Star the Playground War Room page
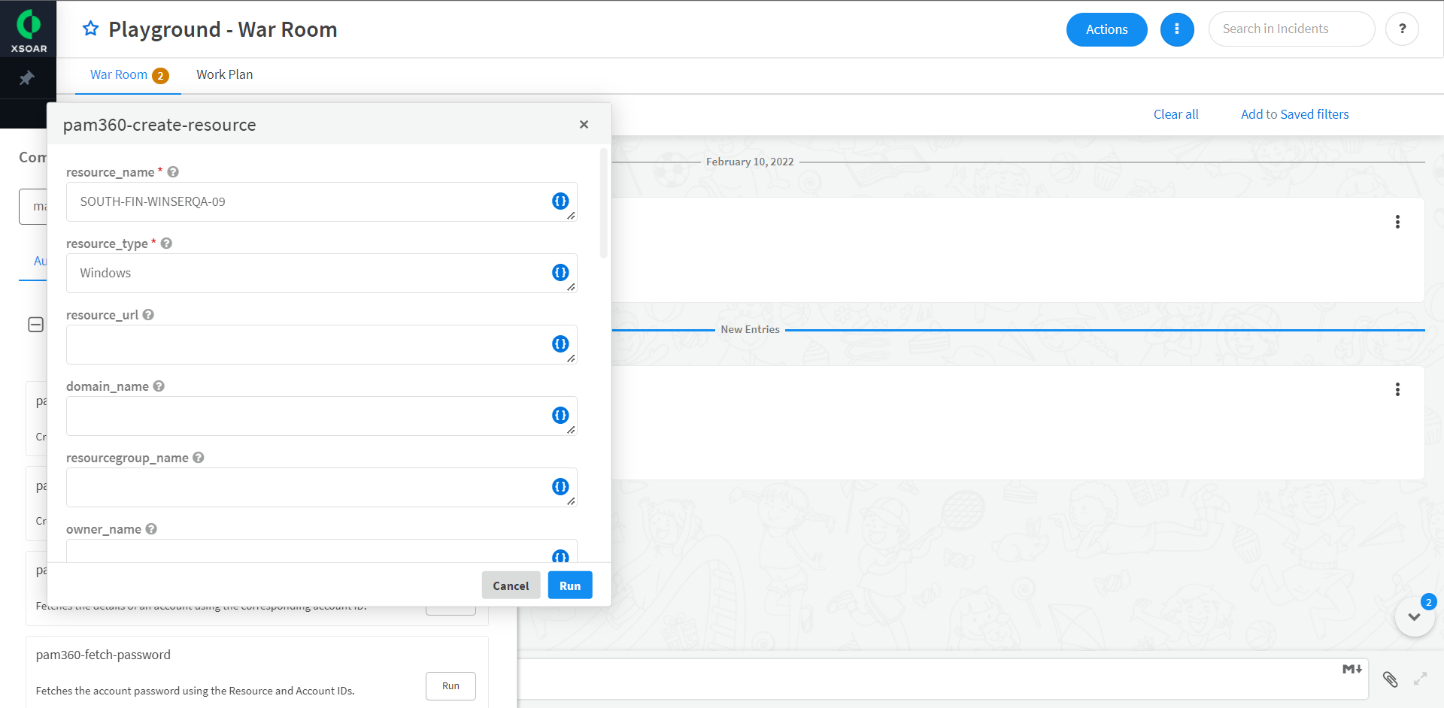The height and width of the screenshot is (708, 1444). tap(91, 29)
